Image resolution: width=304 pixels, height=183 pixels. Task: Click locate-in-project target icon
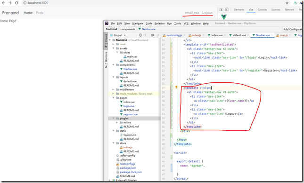pyautogui.click(x=140, y=35)
